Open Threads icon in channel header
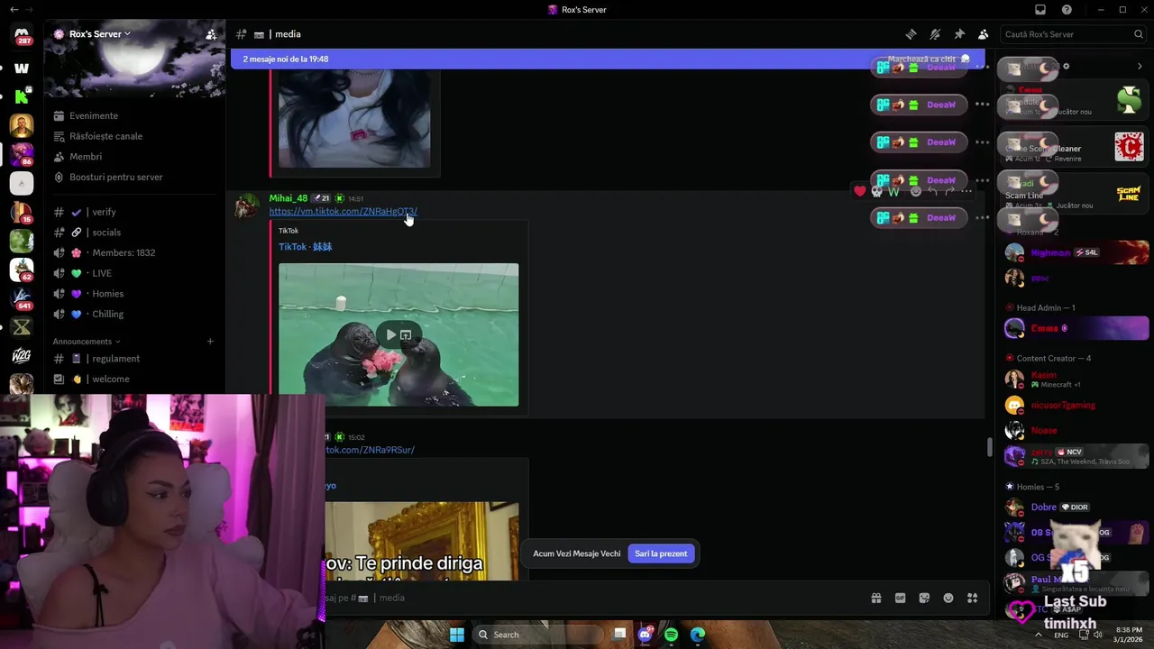 point(911,34)
